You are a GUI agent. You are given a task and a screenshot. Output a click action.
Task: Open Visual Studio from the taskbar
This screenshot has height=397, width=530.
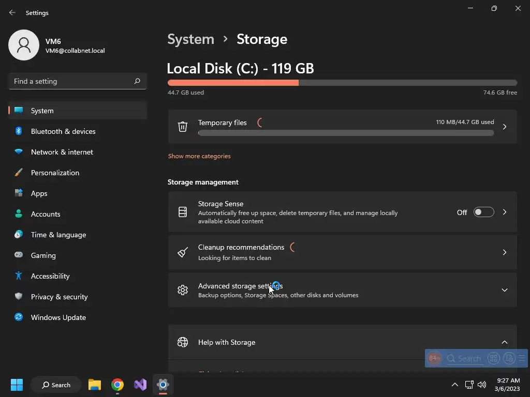140,385
